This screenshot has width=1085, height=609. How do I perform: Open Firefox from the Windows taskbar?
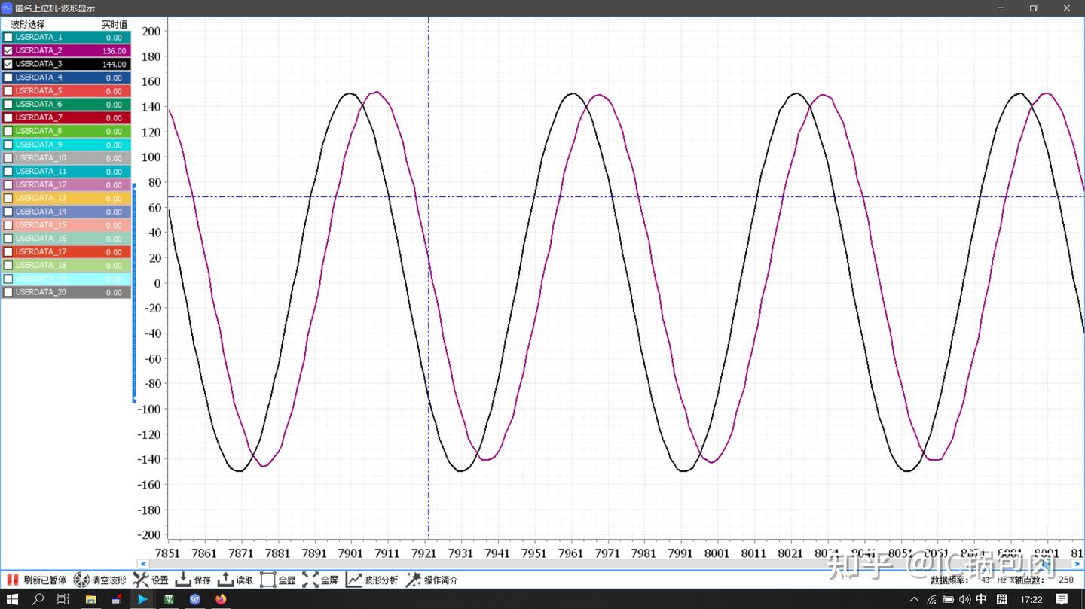(x=221, y=599)
